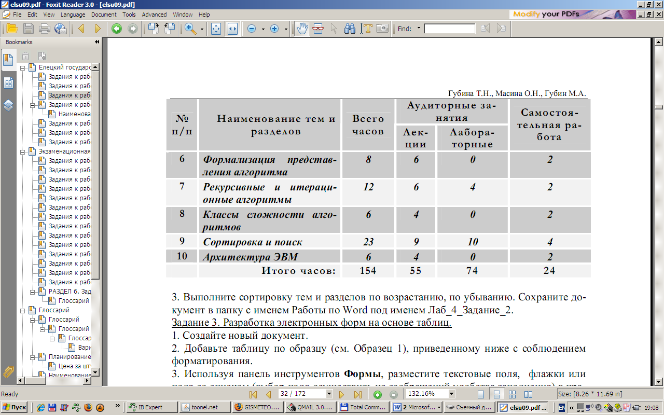Image resolution: width=664 pixels, height=415 pixels.
Task: Jump to first page in status bar
Action: (x=253, y=394)
